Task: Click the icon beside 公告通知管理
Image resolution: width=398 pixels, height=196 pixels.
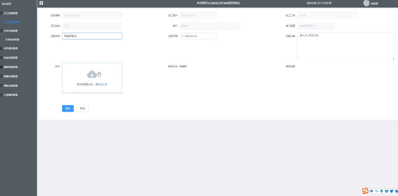Action: point(1,95)
